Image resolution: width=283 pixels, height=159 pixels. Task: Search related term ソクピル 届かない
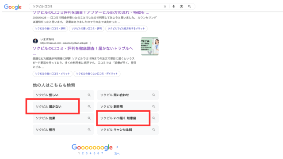(x=63, y=106)
